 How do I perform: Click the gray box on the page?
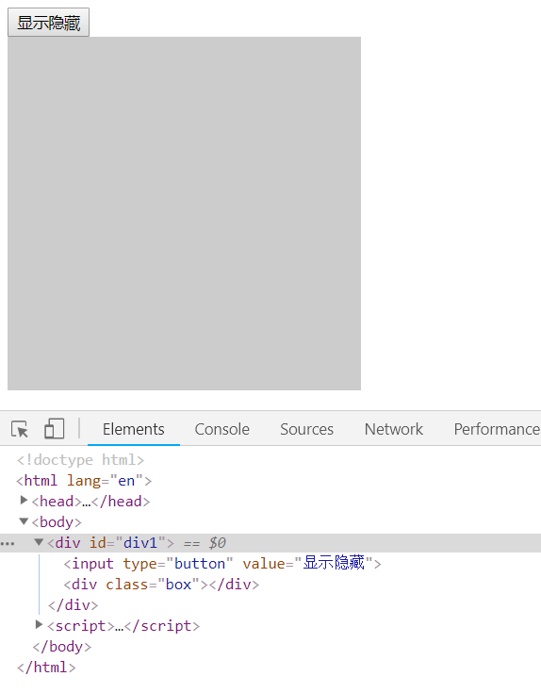pos(184,213)
